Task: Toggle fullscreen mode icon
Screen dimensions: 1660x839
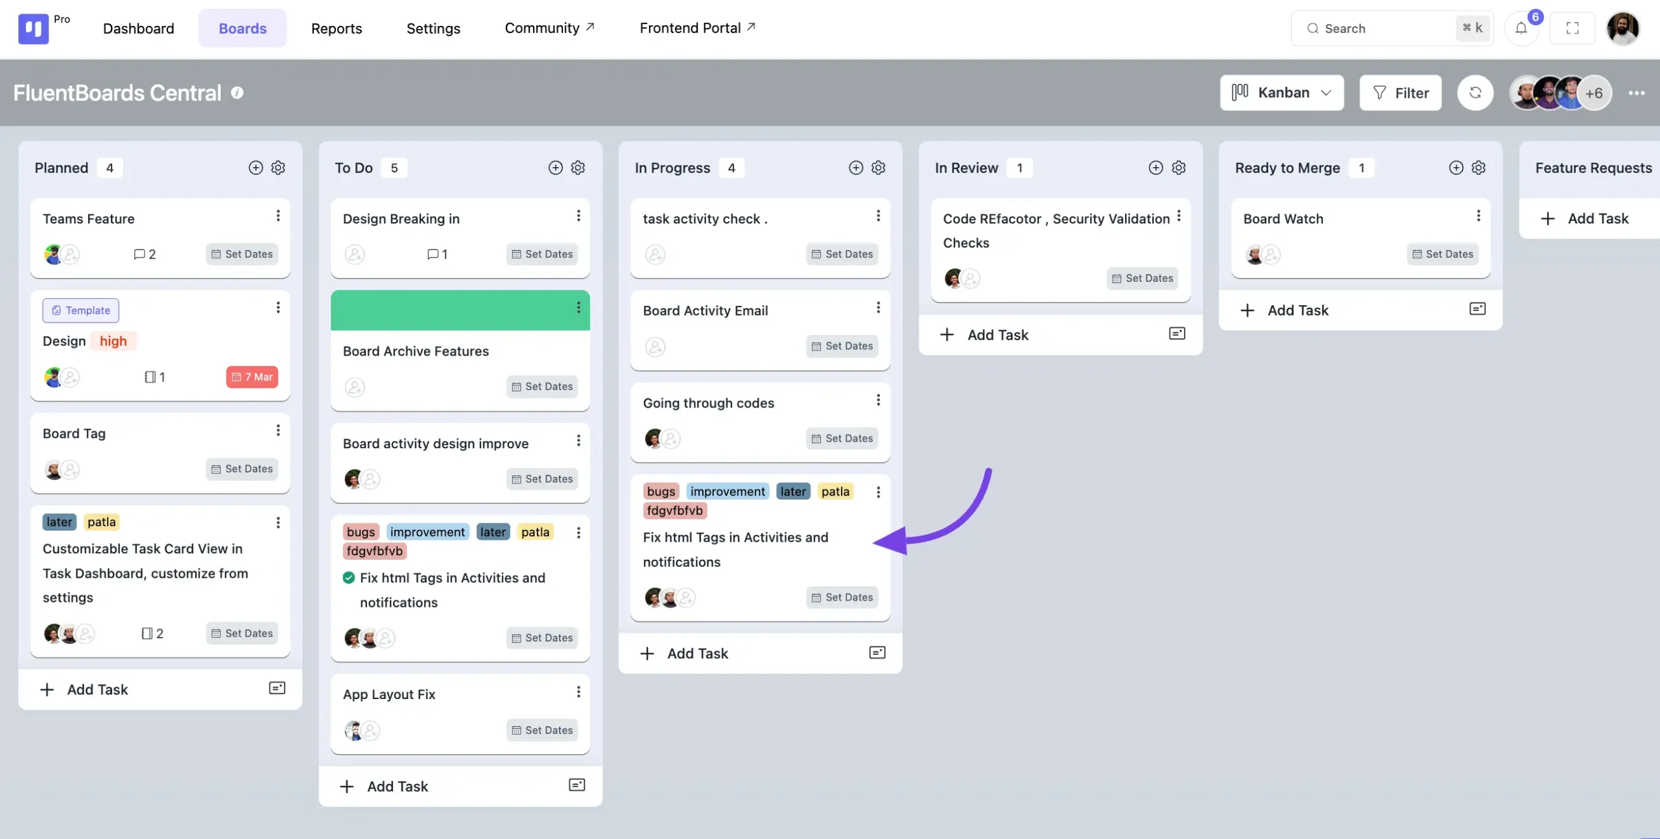Action: tap(1572, 29)
